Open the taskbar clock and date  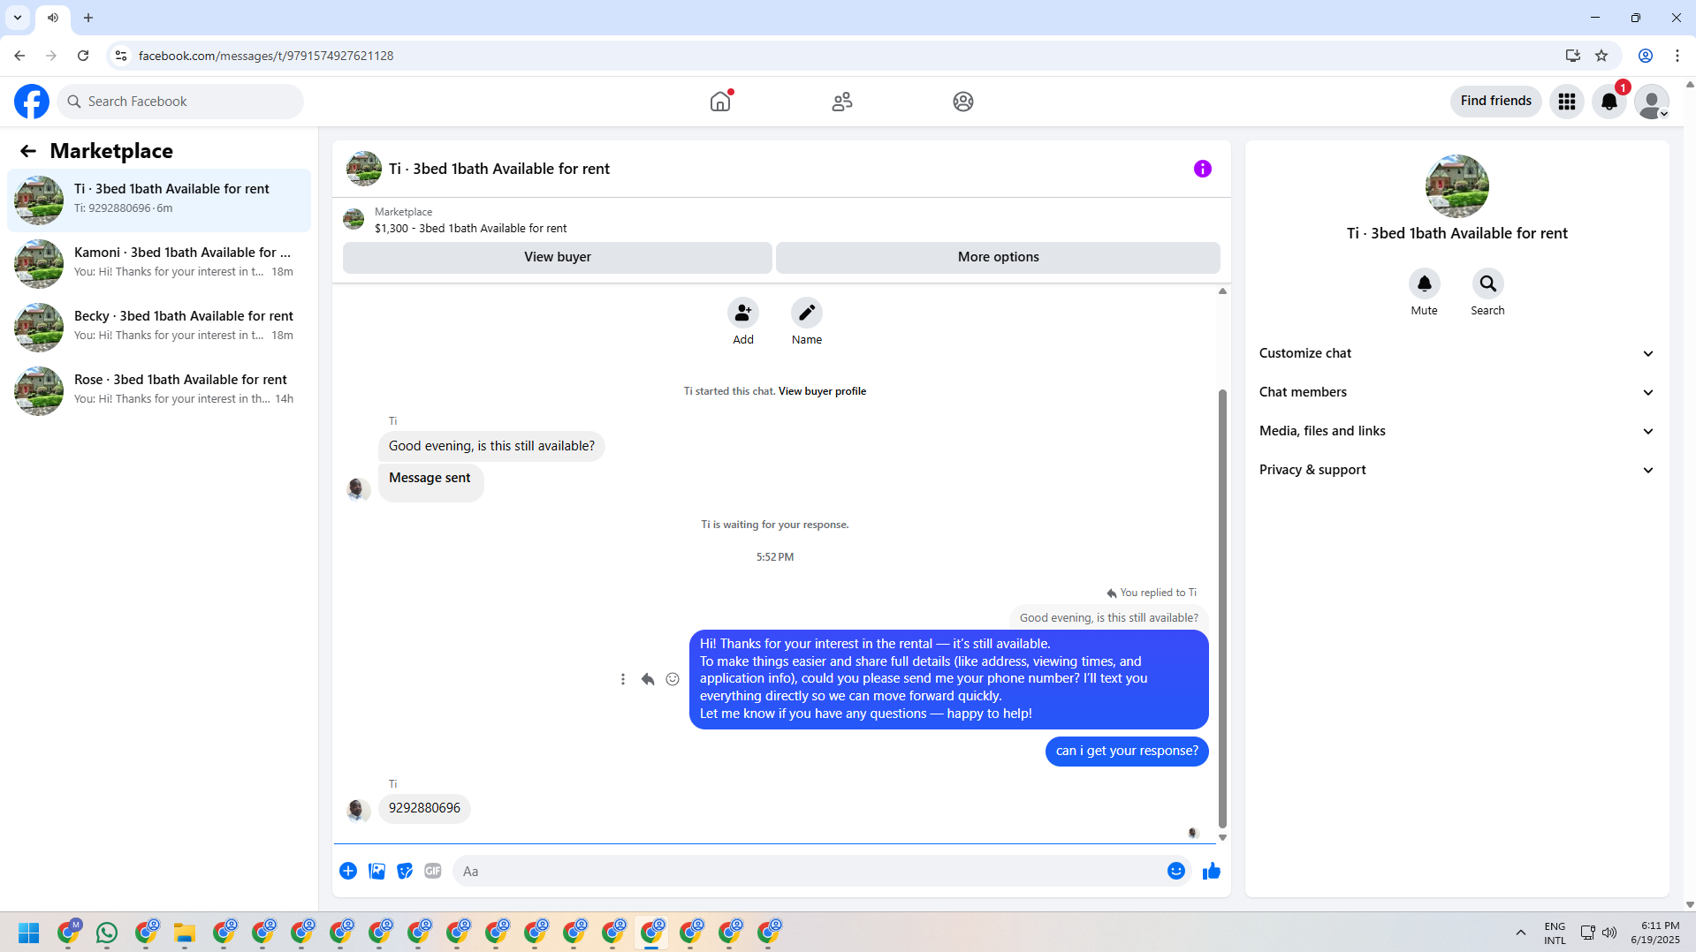[x=1655, y=933]
